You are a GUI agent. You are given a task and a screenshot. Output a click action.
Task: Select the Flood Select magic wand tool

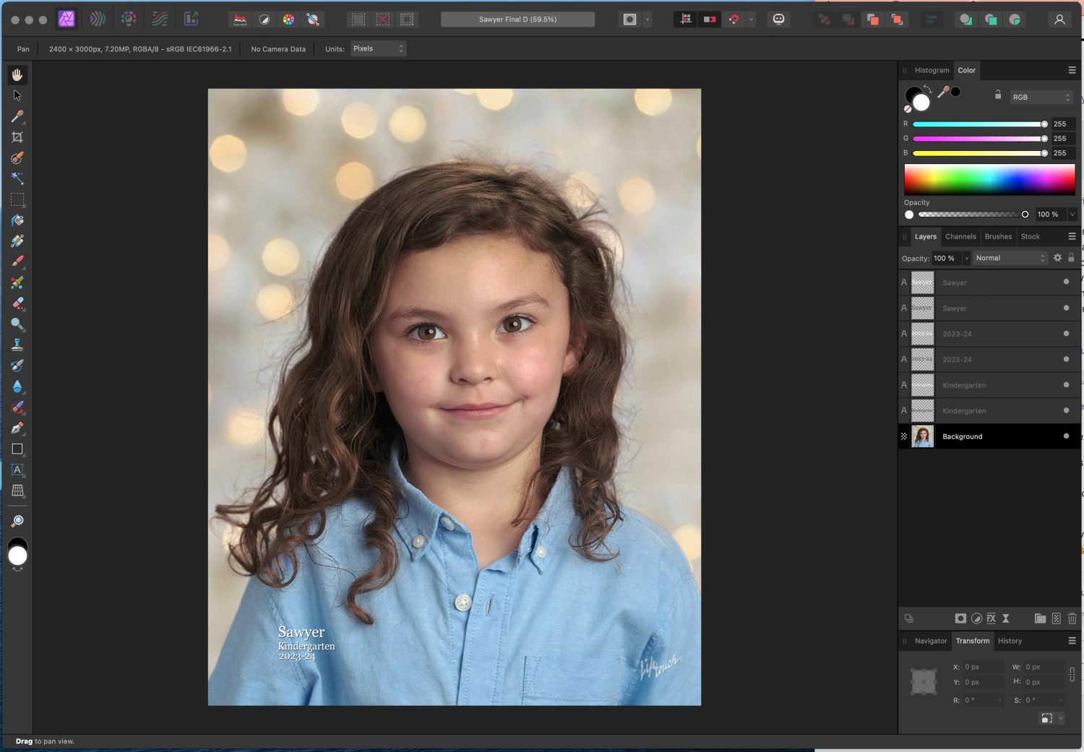pyautogui.click(x=17, y=178)
